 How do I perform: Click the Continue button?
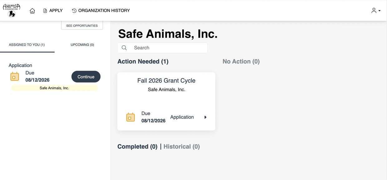[x=86, y=77]
